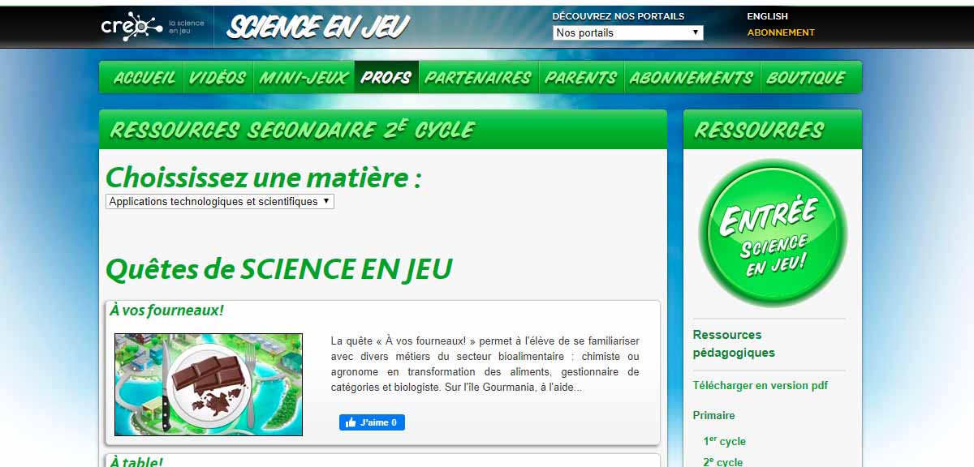
Task: Click the chocolate plate quest thumbnail
Action: tap(209, 384)
